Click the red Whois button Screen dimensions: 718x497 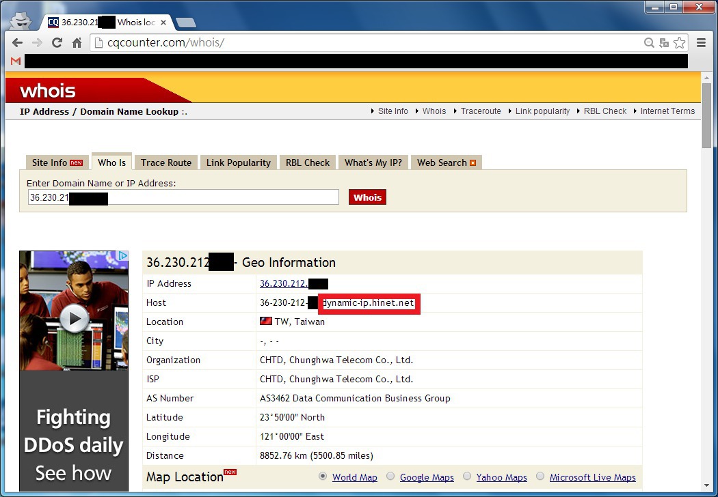tap(367, 197)
